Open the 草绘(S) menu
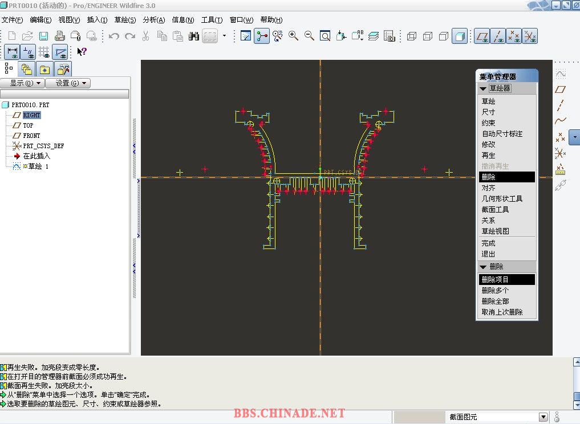The width and height of the screenshot is (580, 424). pos(125,20)
